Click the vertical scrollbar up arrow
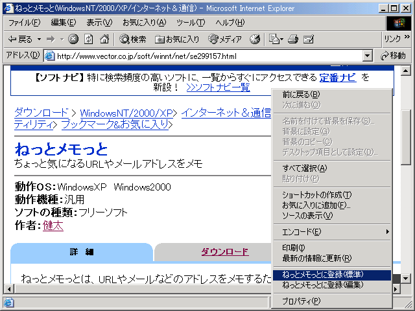 click(x=405, y=71)
